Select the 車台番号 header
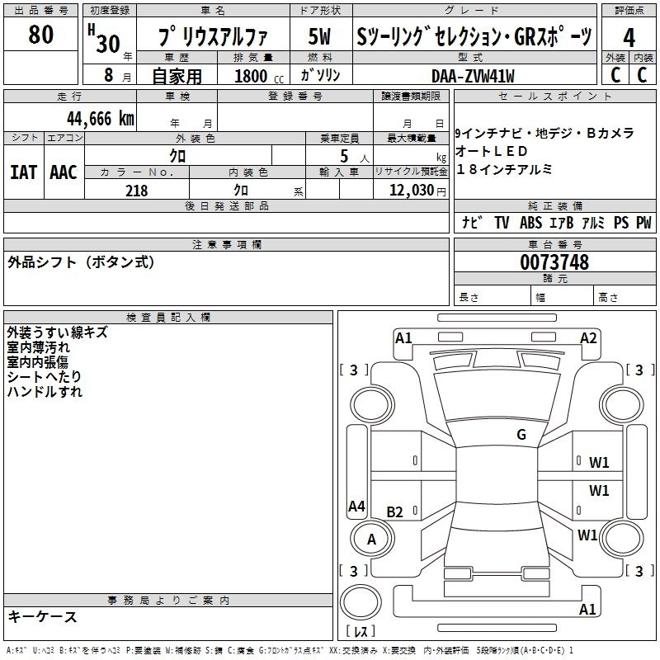 point(554,244)
